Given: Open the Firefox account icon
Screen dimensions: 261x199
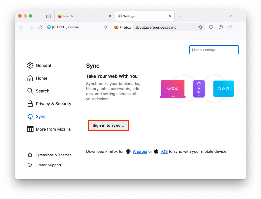Looking at the screenshot, I should click(x=221, y=27).
